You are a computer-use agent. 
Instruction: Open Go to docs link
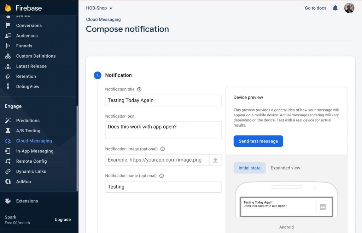tap(315, 8)
